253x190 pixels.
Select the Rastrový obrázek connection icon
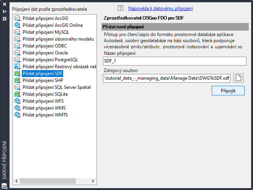[x=18, y=67]
